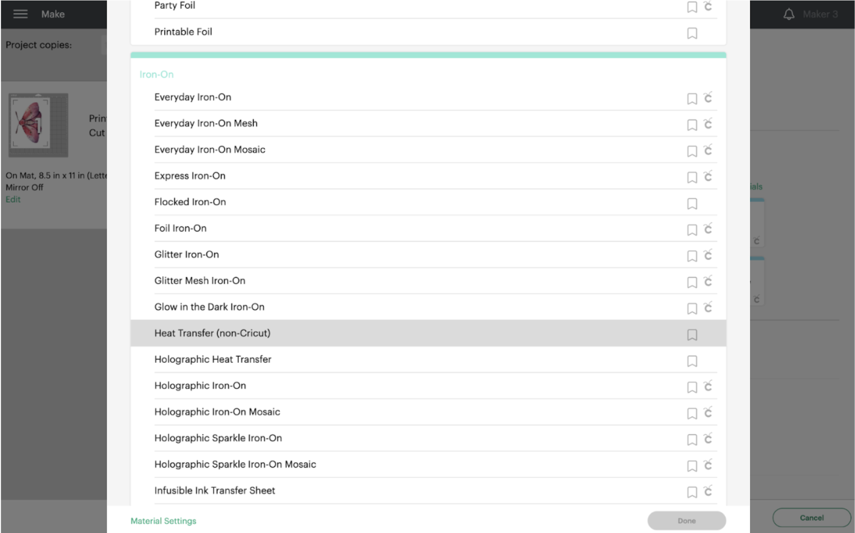The height and width of the screenshot is (533, 855).
Task: Bookmark the Everyday Iron-On material
Action: point(692,99)
